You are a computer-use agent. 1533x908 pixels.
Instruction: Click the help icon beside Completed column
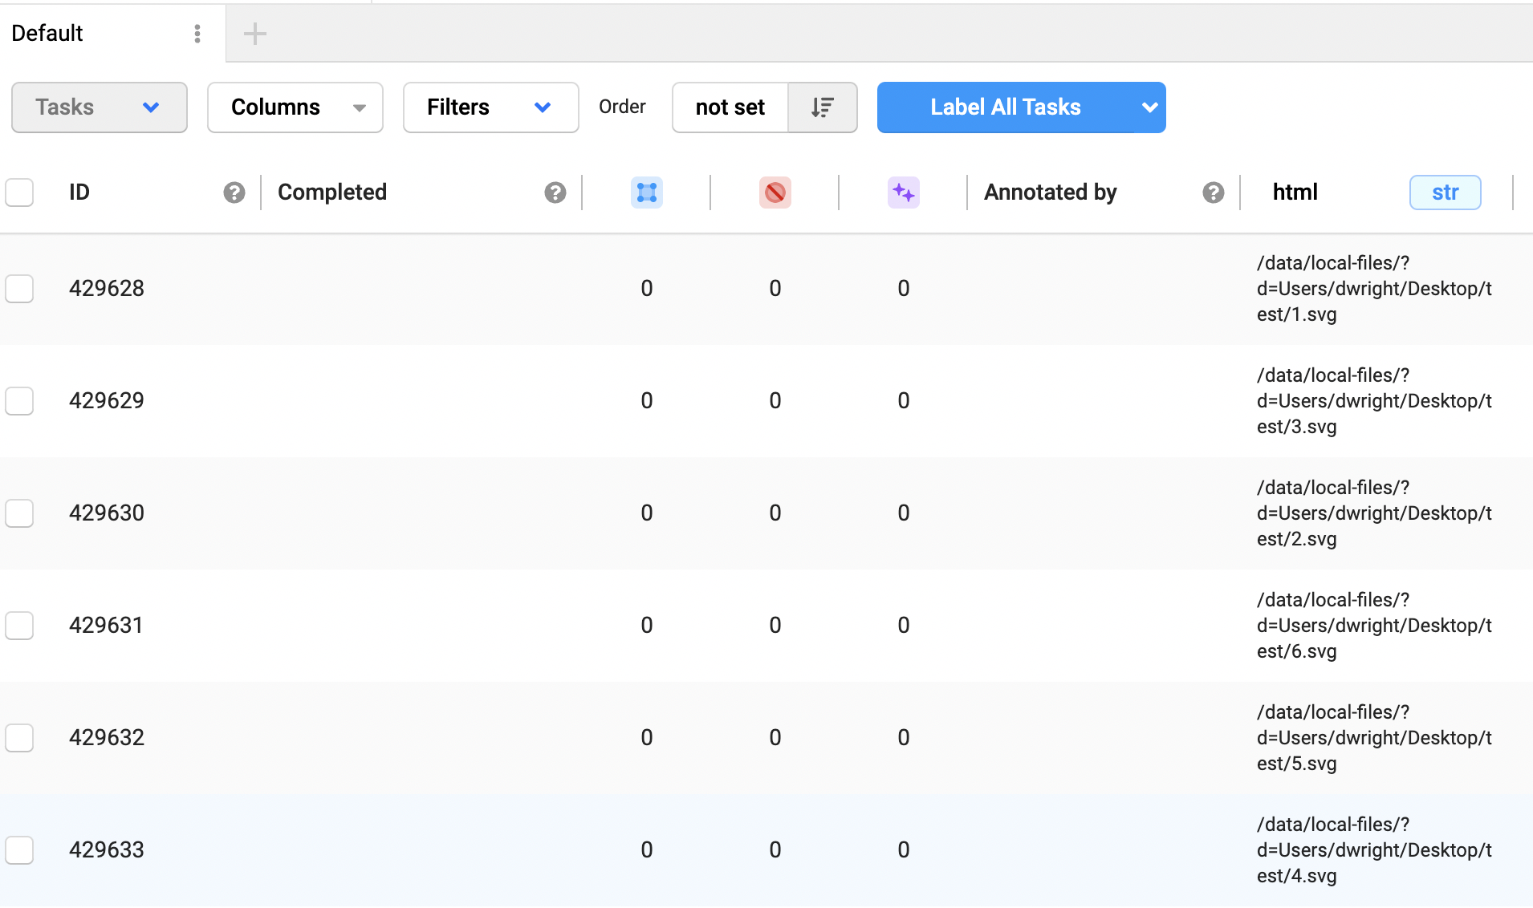555,193
